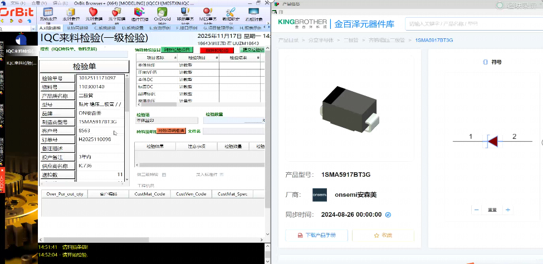This screenshot has width=543, height=264.
Task: Open 产品目录 breadcrumb link
Action: pos(288,41)
